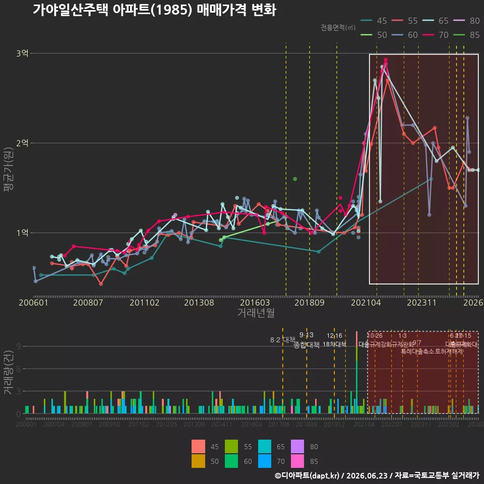Click the 6 tick on volume axis
Screen dimensions: 484x484
point(19,369)
